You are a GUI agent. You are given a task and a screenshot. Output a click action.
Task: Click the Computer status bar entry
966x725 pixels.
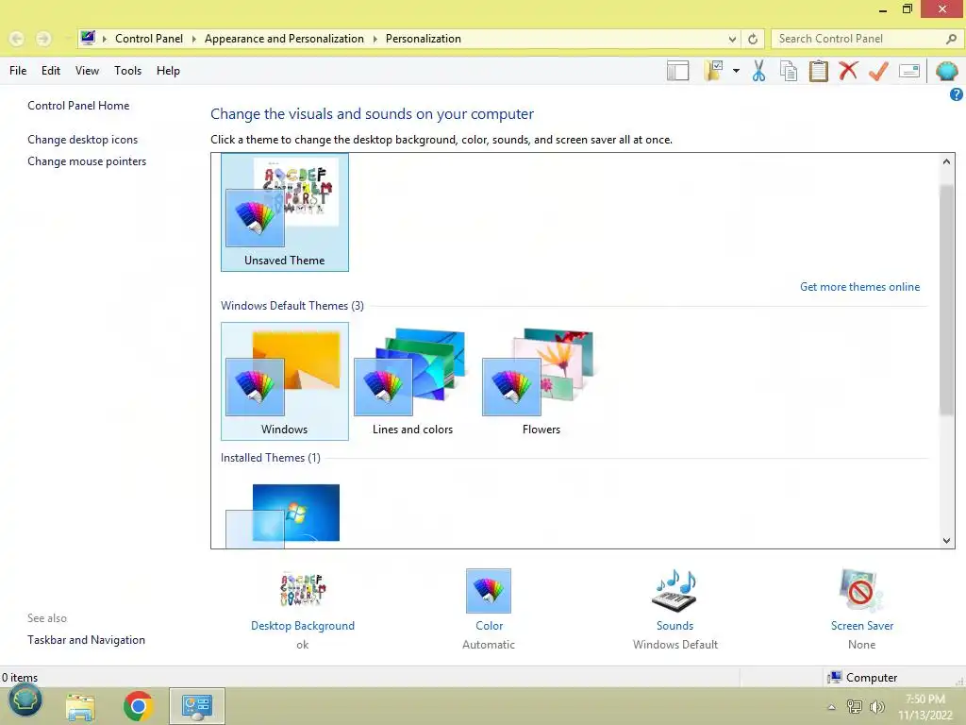(x=862, y=678)
